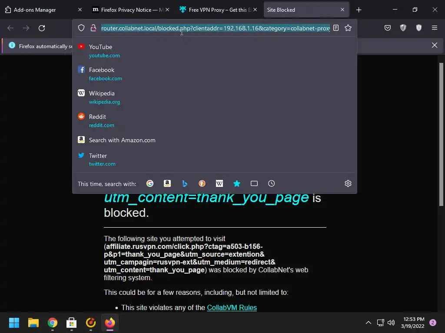This screenshot has height=333, width=445.
Task: Search with Google this time
Action: tap(150, 183)
